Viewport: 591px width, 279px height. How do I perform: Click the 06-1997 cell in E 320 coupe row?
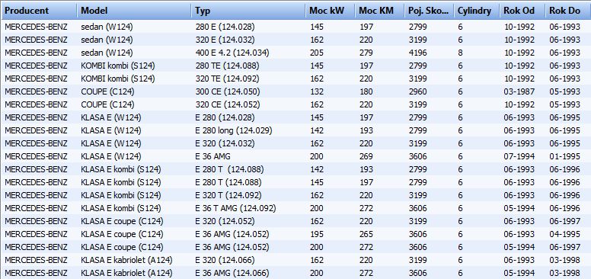564,221
